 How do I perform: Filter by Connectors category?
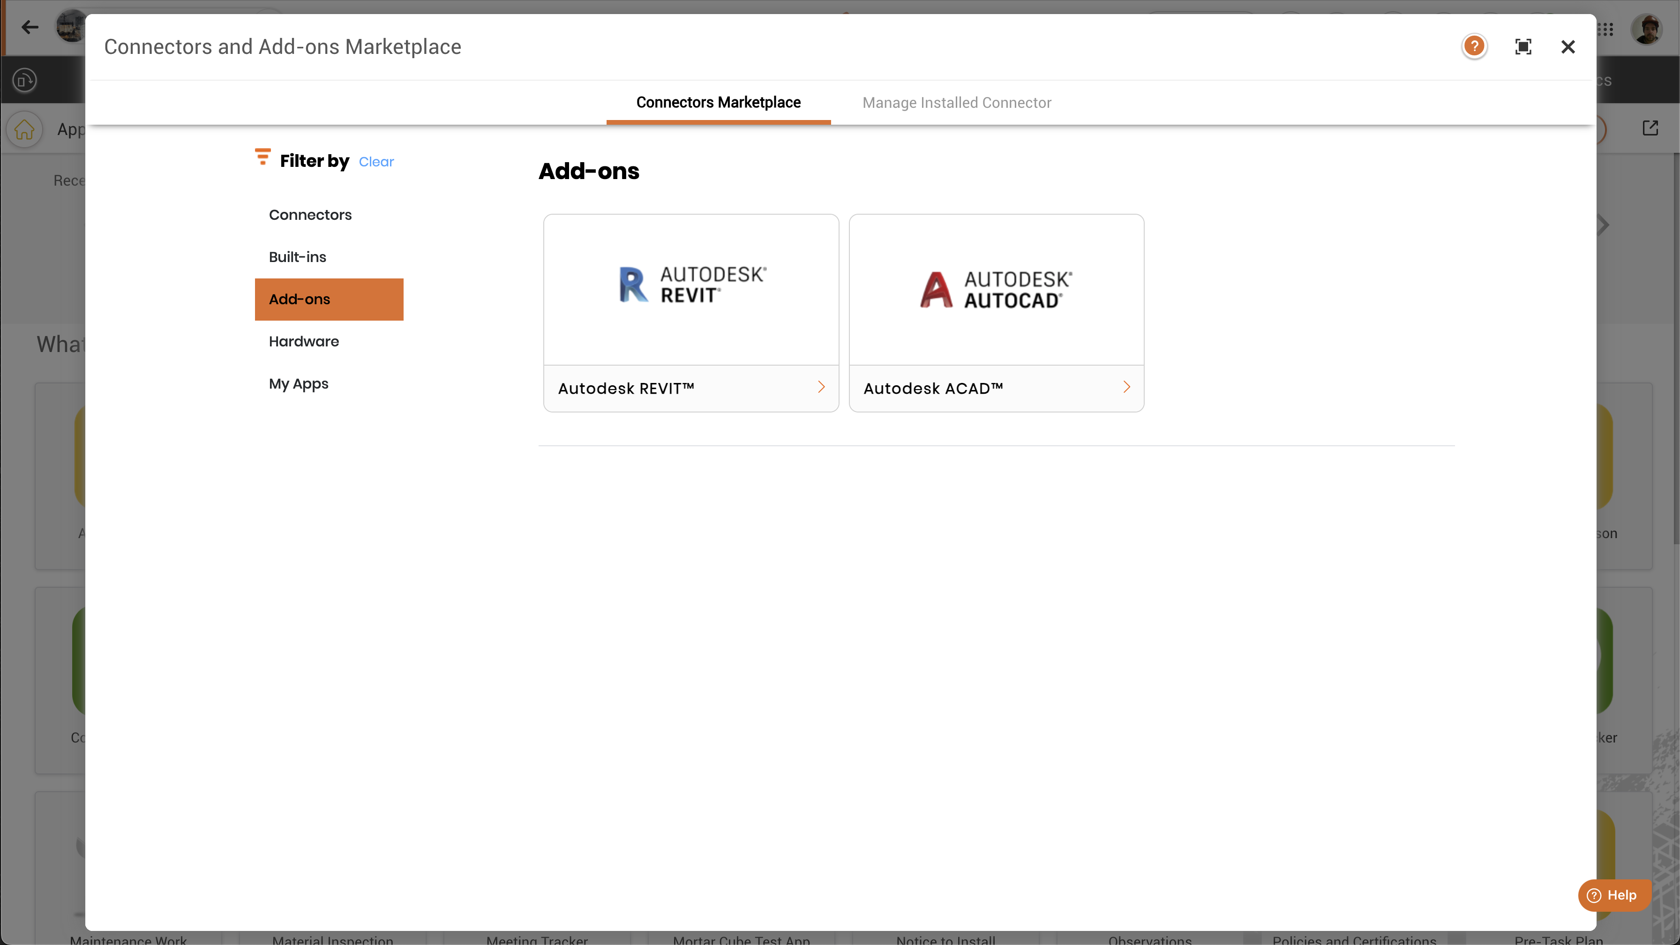[310, 215]
